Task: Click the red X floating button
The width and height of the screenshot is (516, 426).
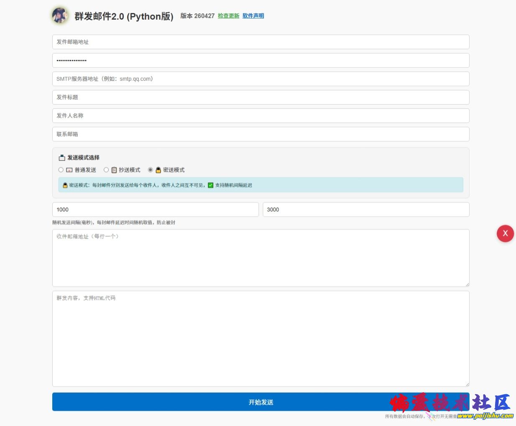Action: pyautogui.click(x=505, y=233)
